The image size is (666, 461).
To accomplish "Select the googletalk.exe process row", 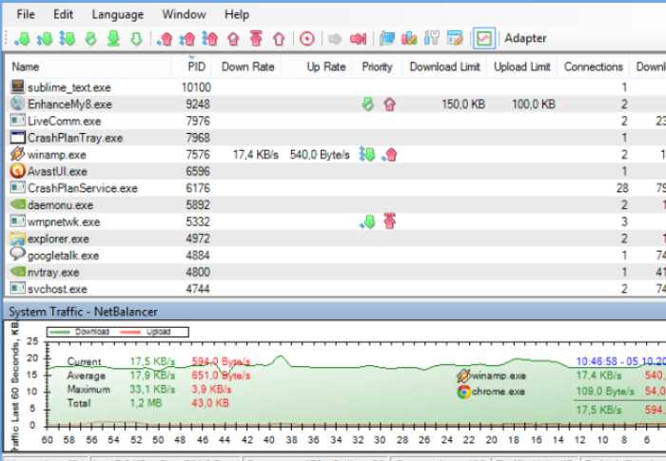I will 335,255.
